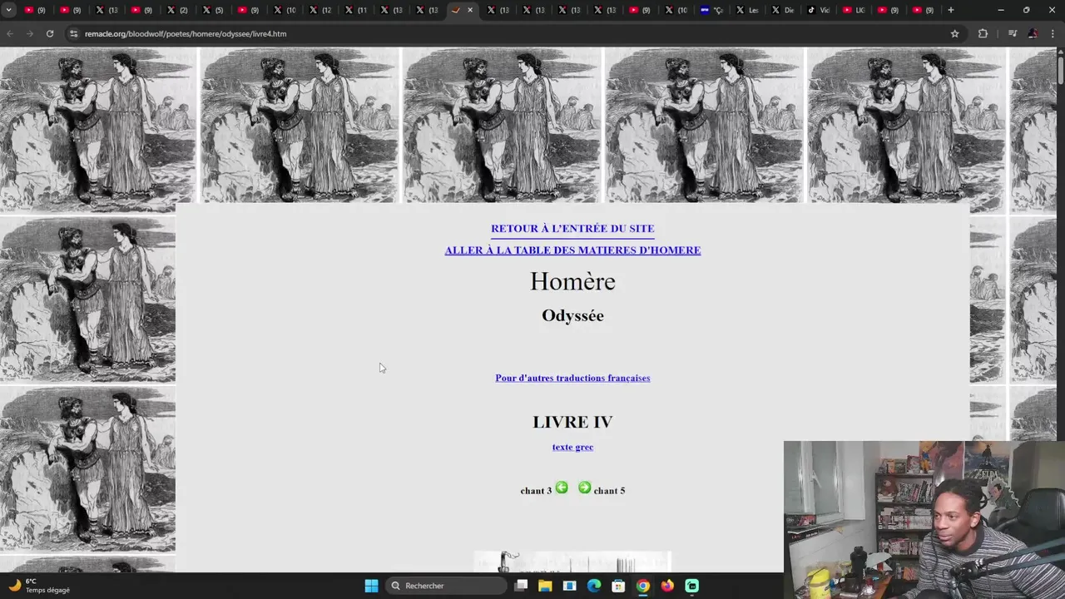Viewport: 1065px width, 599px height.
Task: Switch to the YouTube tab titled LIC
Action: [854, 10]
